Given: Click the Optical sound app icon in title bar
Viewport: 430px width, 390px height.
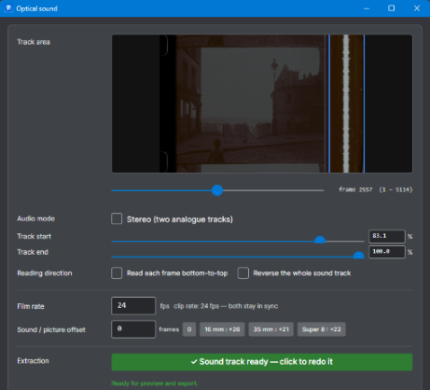Looking at the screenshot, I should pos(8,8).
